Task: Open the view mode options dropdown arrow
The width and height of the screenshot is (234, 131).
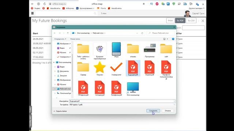Action: (167, 39)
